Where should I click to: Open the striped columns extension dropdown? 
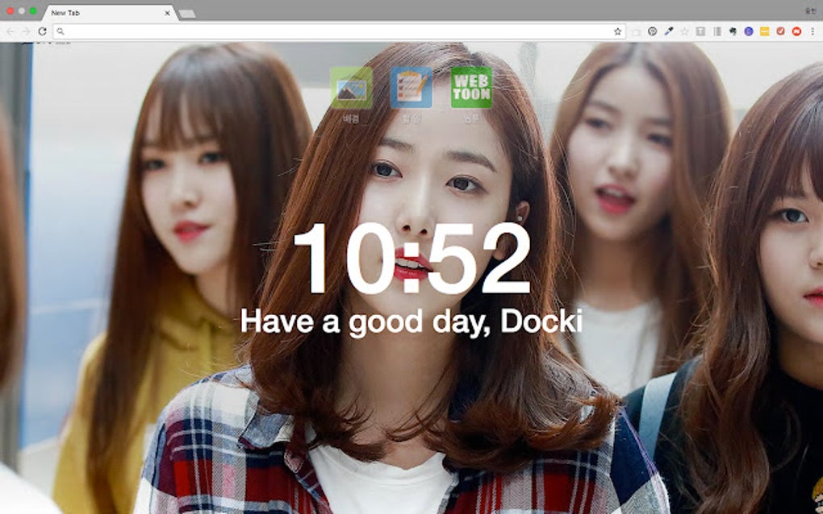[716, 32]
